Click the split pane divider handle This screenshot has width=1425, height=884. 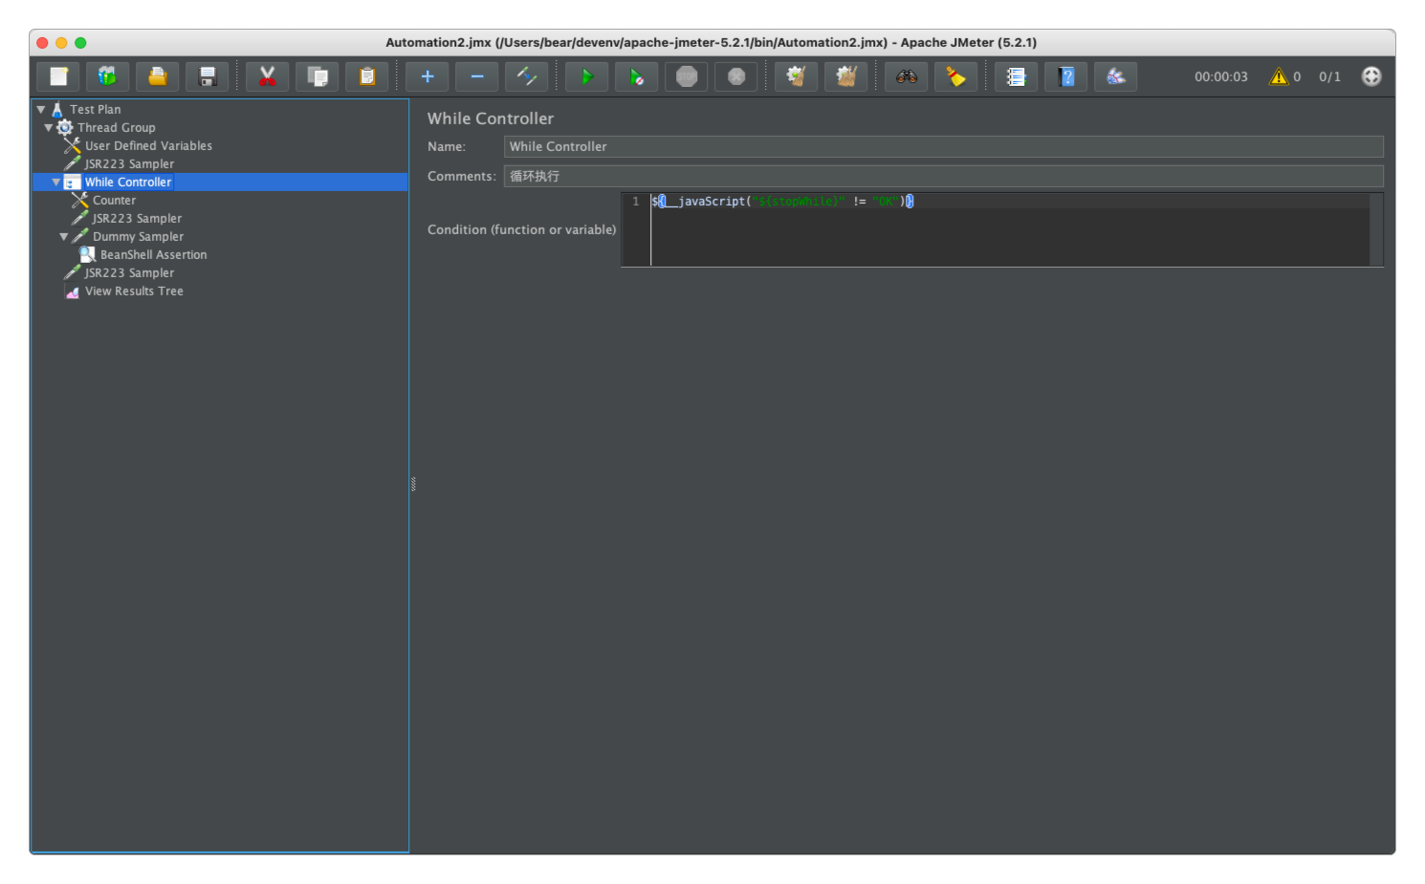coord(413,485)
